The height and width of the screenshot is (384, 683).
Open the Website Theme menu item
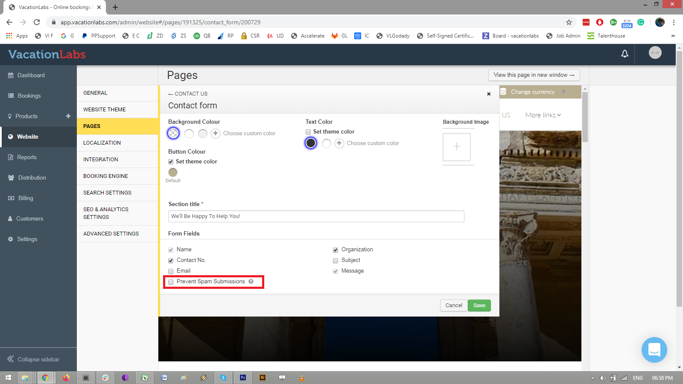(105, 110)
